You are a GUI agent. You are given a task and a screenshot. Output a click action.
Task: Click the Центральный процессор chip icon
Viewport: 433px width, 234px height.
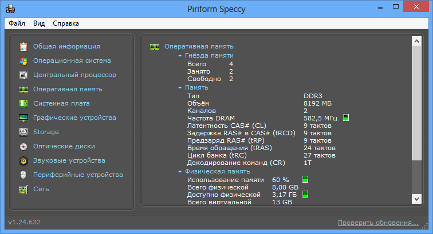pyautogui.click(x=23, y=75)
